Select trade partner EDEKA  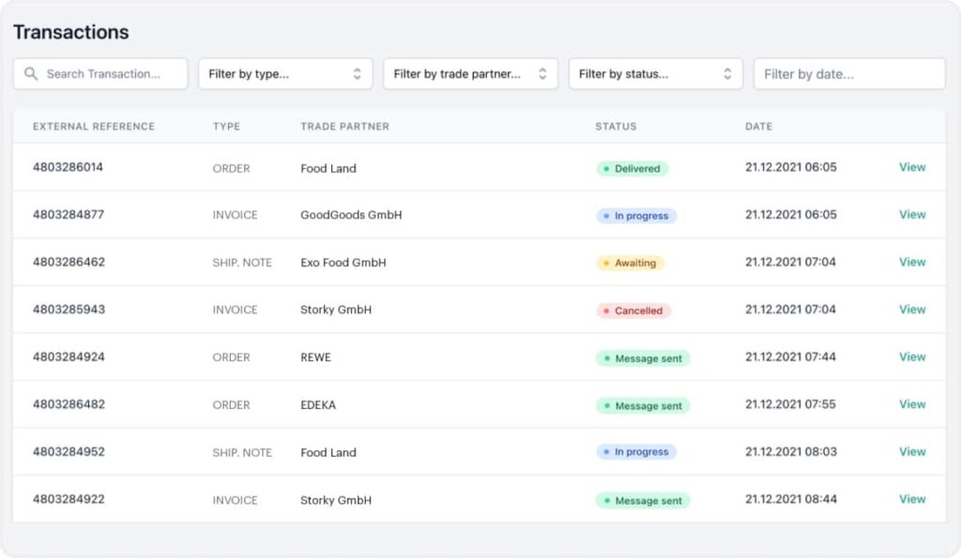[x=318, y=405]
